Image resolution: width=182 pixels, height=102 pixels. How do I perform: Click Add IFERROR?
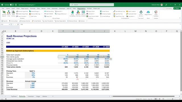coord(49,14)
